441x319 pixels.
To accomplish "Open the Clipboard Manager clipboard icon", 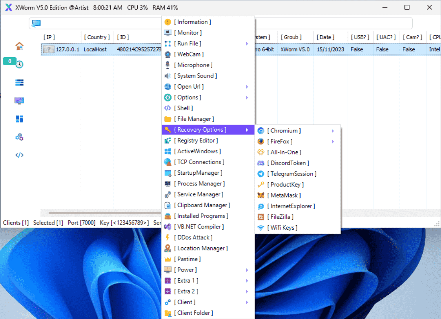I will [168, 205].
